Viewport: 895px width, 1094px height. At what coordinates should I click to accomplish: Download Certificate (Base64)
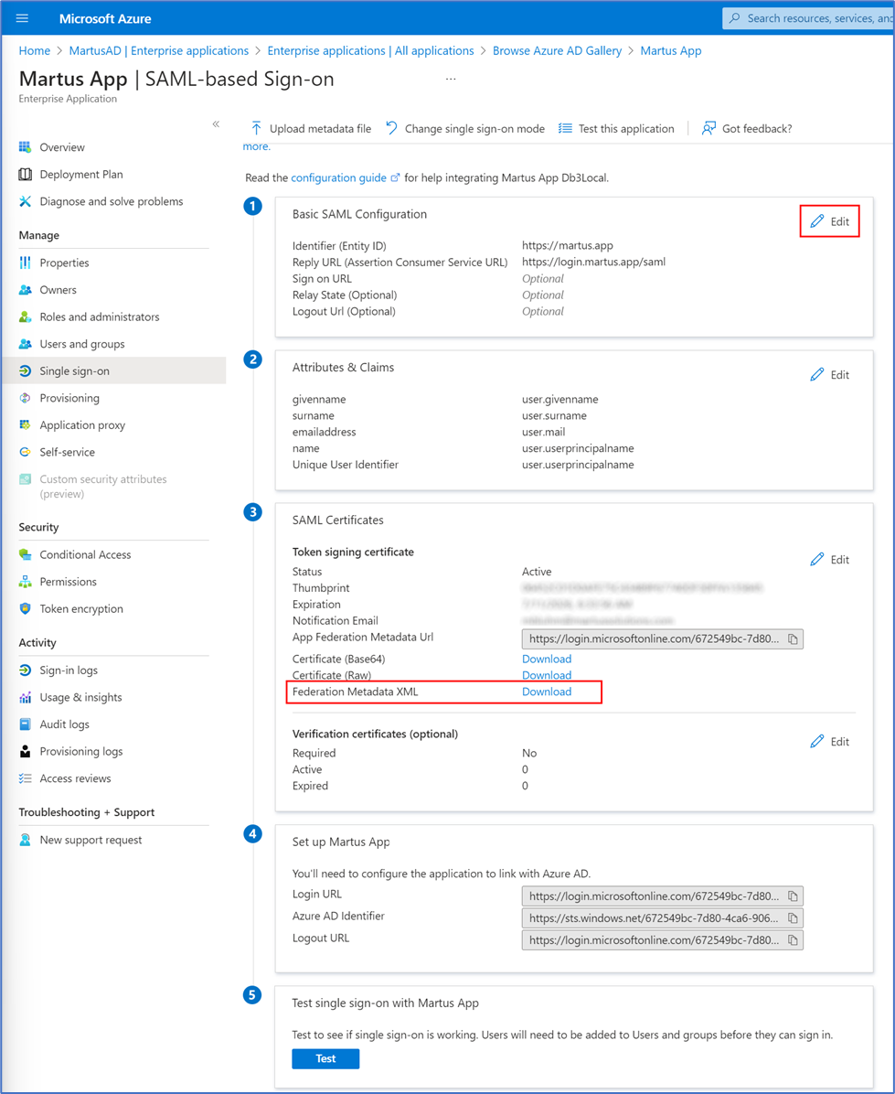click(547, 660)
